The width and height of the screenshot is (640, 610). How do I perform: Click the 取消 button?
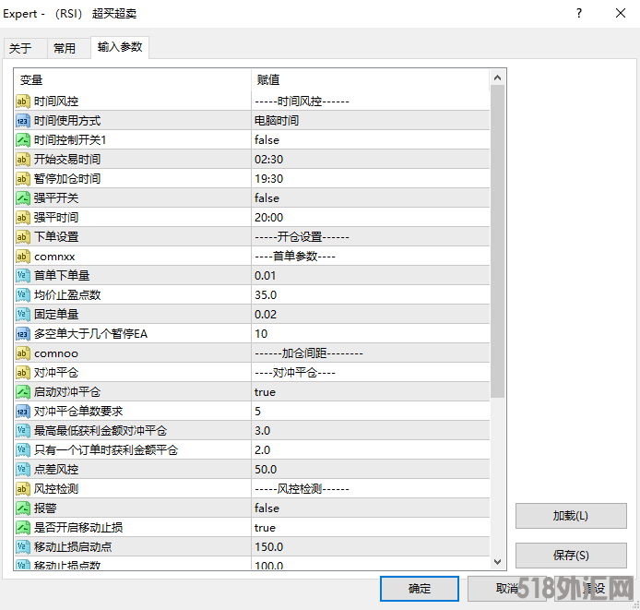[506, 589]
